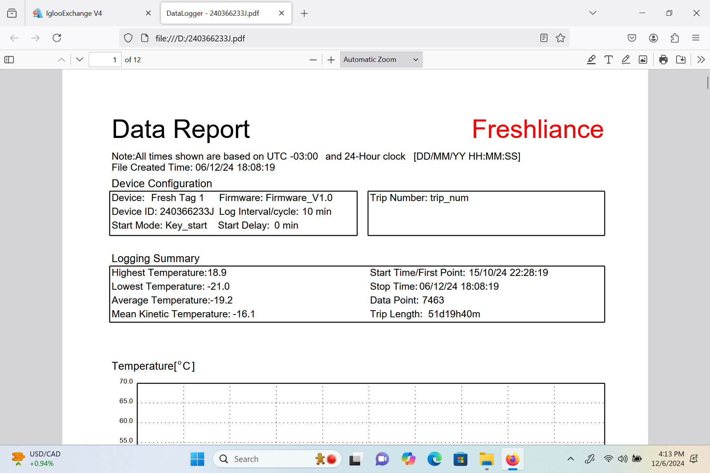Open Windows Start menu
Image resolution: width=710 pixels, height=473 pixels.
click(197, 459)
